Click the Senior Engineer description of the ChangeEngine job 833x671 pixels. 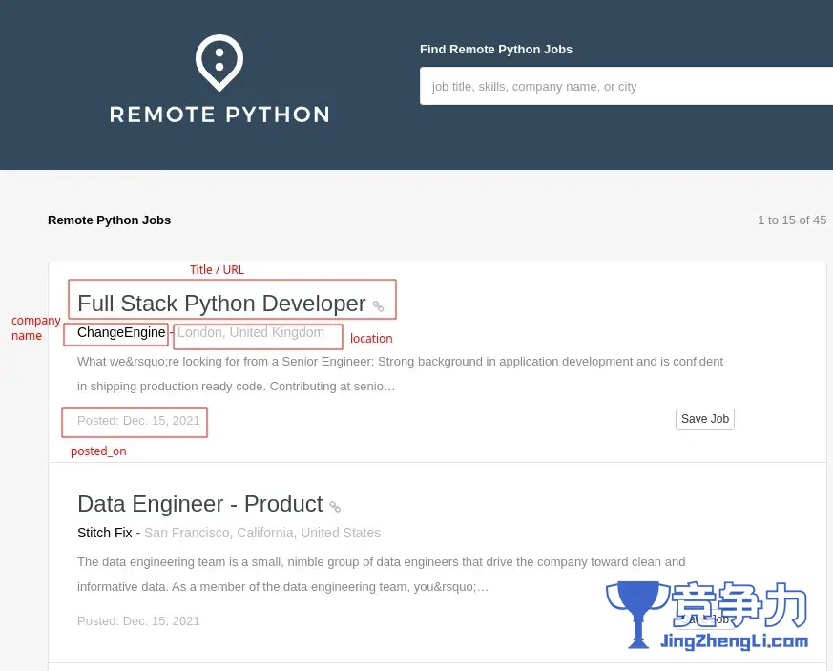[x=400, y=374]
